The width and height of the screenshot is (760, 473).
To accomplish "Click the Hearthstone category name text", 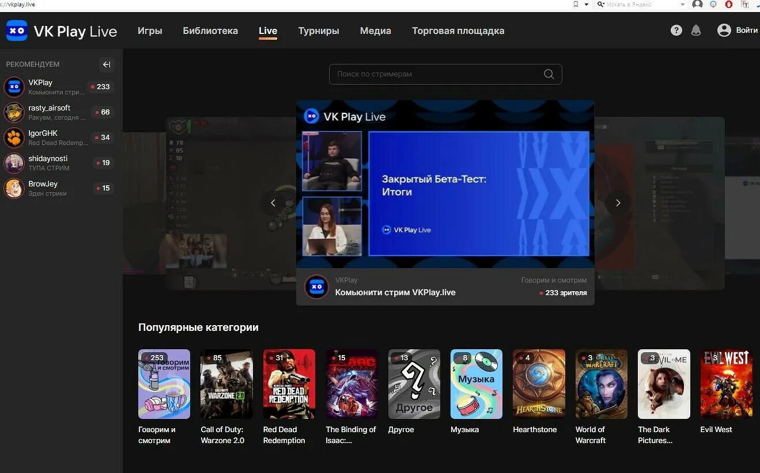I will (535, 430).
